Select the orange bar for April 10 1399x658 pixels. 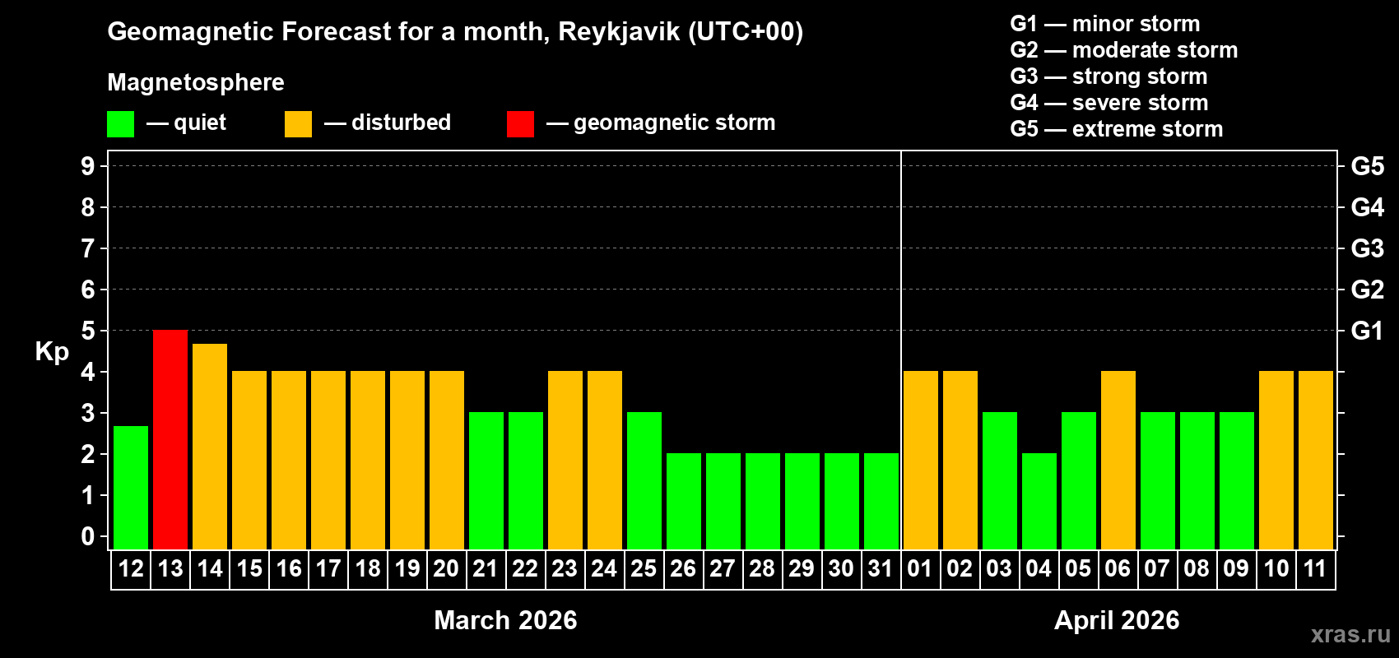[x=1276, y=460]
